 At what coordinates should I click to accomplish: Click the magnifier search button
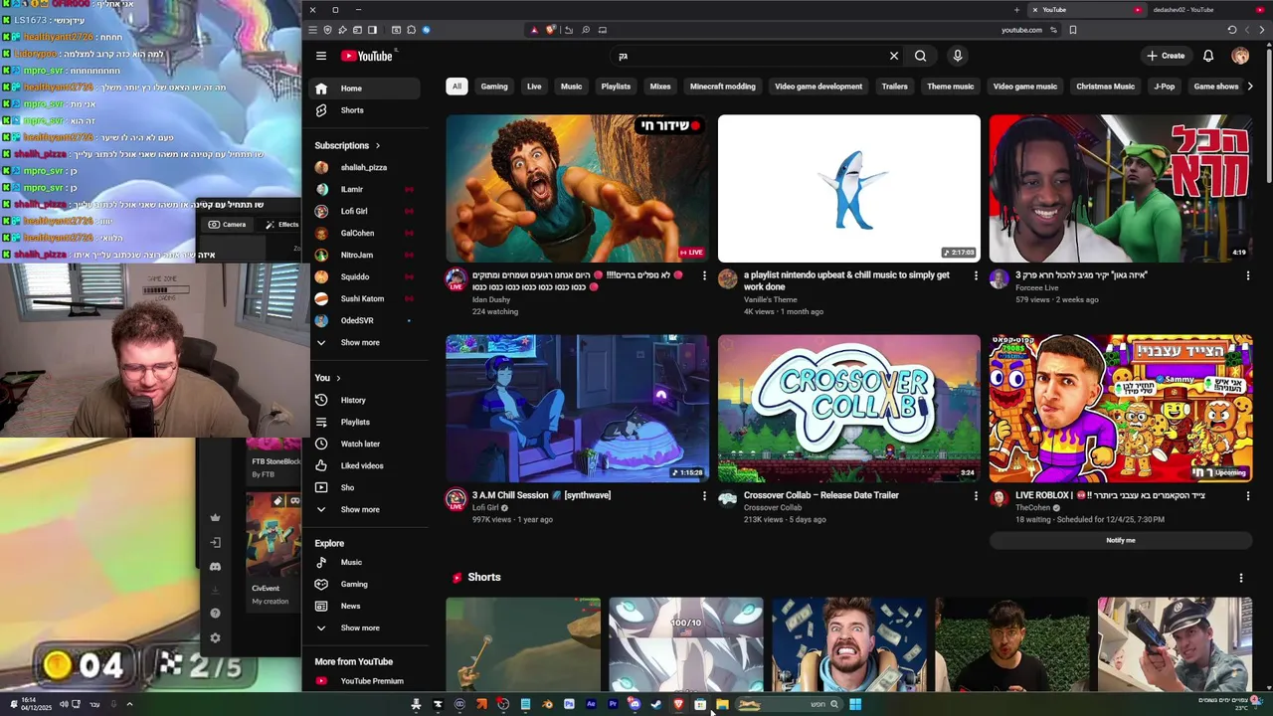[x=920, y=56]
